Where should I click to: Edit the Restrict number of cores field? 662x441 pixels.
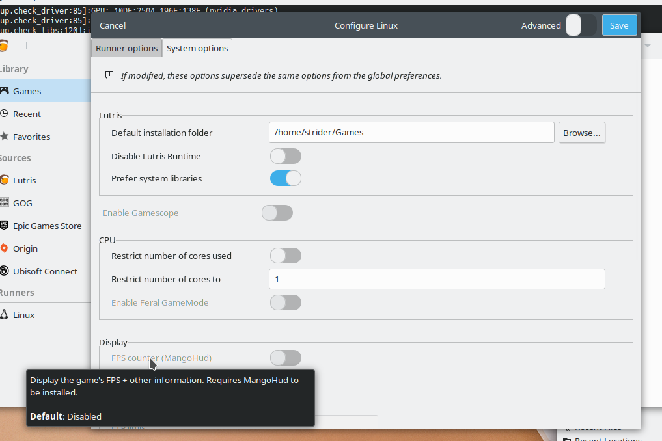pos(436,279)
